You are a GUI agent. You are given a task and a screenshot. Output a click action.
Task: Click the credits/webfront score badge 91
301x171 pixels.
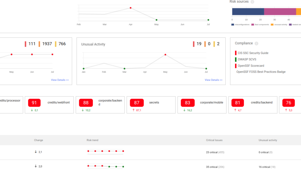(x=34, y=102)
